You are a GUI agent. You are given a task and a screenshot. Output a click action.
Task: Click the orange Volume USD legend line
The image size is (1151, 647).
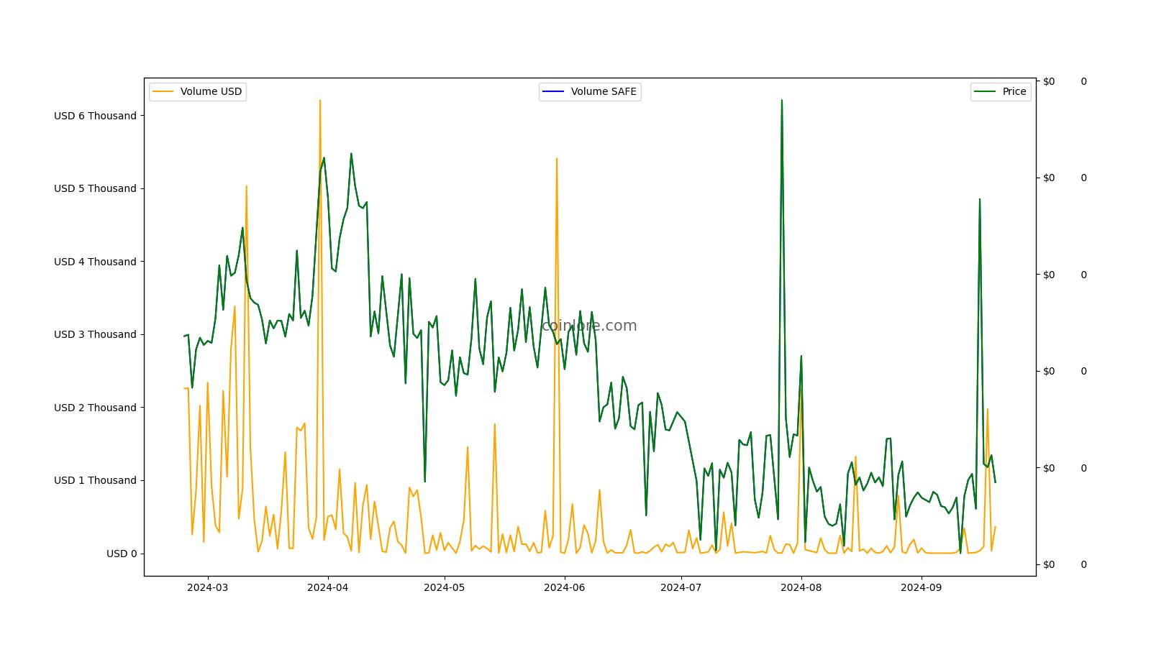(x=163, y=92)
